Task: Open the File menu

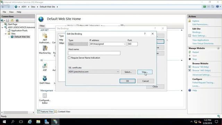Action: tap(4, 12)
